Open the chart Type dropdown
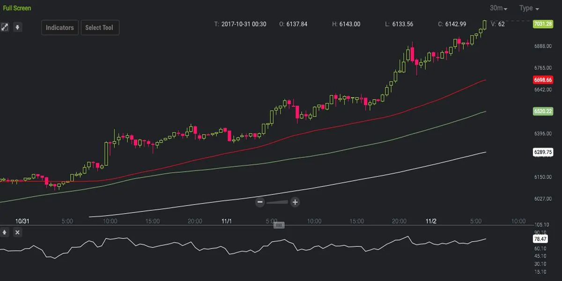This screenshot has height=281, width=562. point(529,8)
